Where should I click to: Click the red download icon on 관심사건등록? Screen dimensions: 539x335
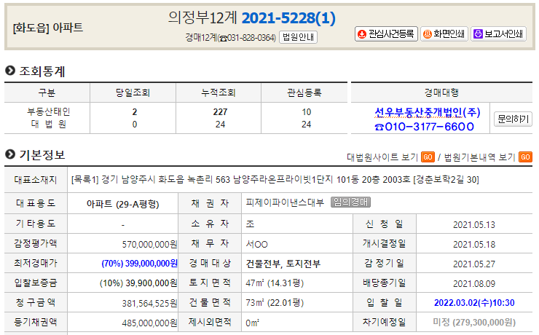[361, 34]
